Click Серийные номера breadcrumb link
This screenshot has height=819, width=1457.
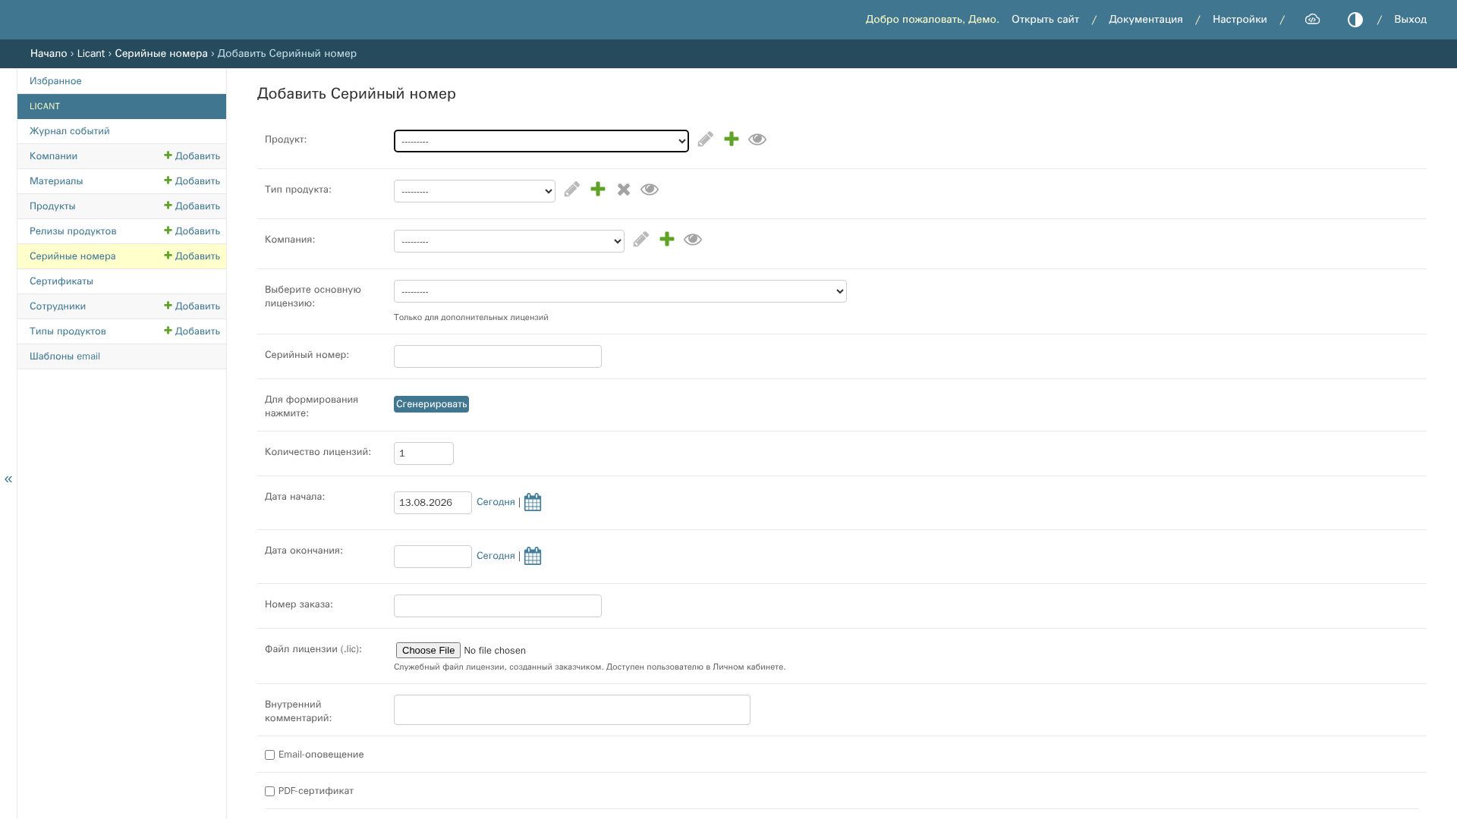click(161, 54)
